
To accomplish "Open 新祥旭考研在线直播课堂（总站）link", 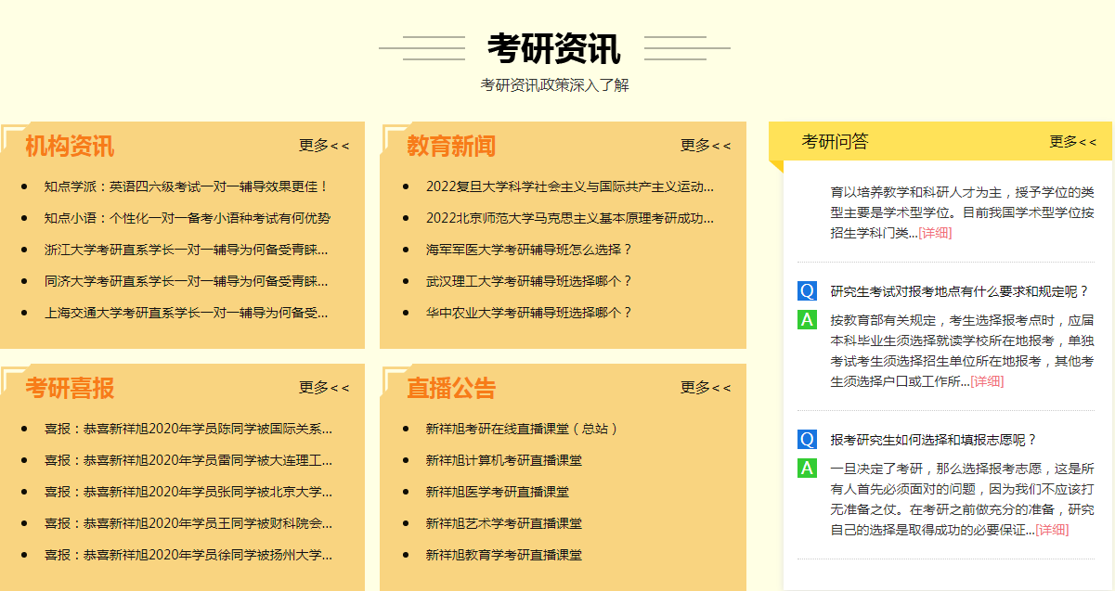I will 523,429.
